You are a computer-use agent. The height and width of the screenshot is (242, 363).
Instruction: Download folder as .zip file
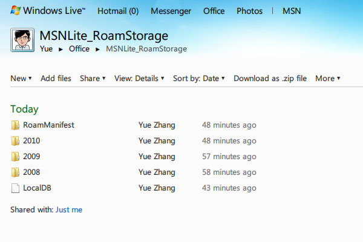click(270, 78)
